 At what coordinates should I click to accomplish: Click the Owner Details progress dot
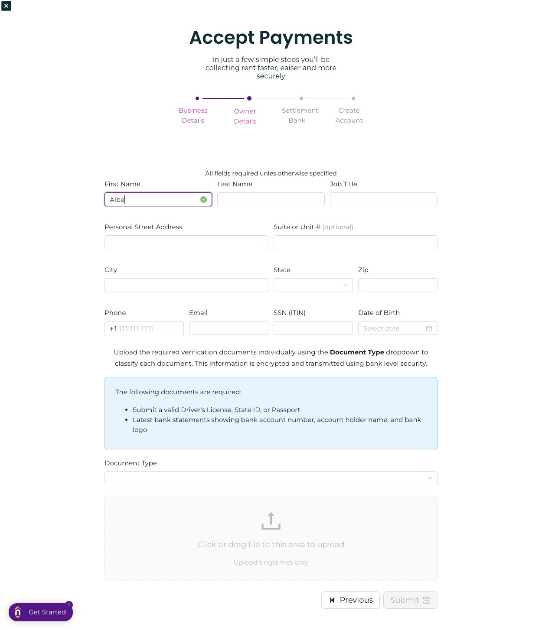coord(249,98)
